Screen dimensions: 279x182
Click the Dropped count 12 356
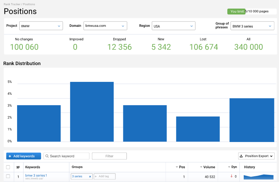pyautogui.click(x=120, y=47)
